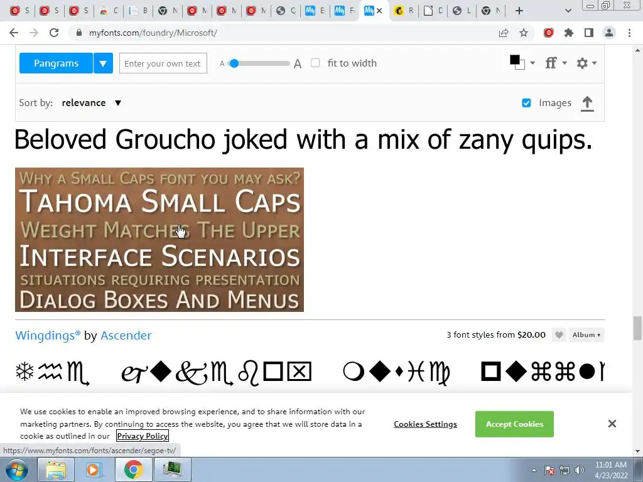This screenshot has height=482, width=643.
Task: Uncheck the Images checkbox
Action: tap(526, 103)
